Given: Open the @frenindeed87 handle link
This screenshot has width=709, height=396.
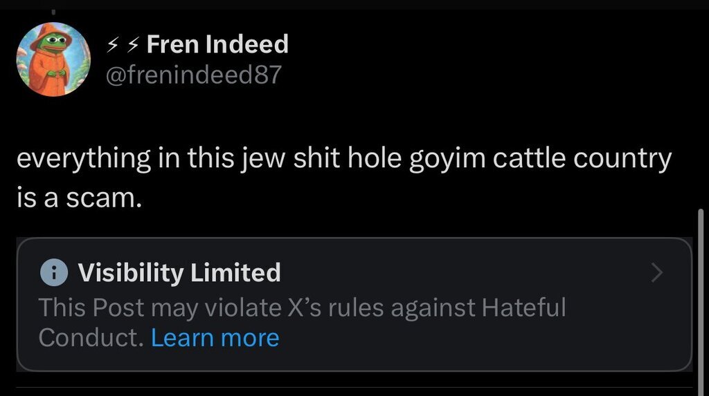Looking at the screenshot, I should coord(192,74).
